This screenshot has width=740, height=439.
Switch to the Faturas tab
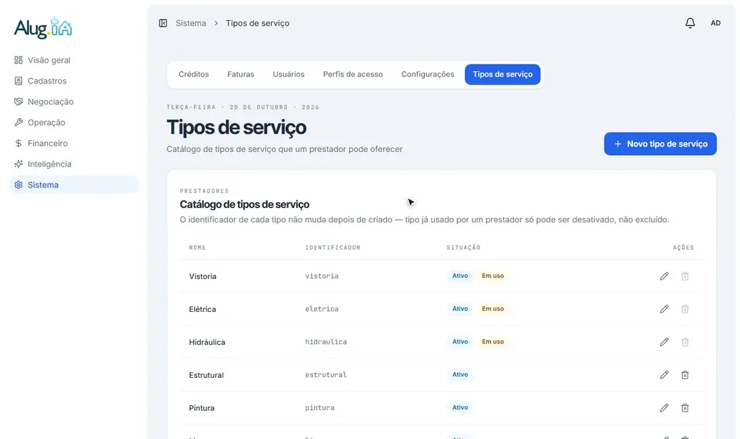[x=241, y=75]
